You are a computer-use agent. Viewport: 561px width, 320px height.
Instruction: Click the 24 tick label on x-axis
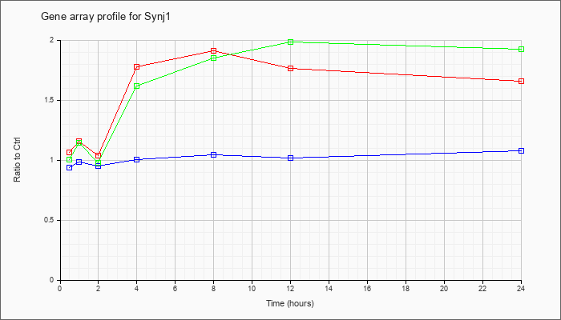(x=522, y=289)
